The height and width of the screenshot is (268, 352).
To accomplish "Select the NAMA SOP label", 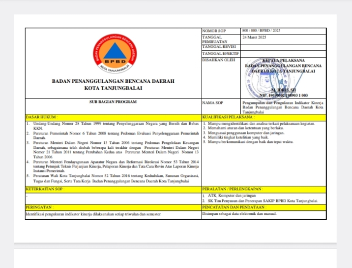I will pyautogui.click(x=212, y=103).
